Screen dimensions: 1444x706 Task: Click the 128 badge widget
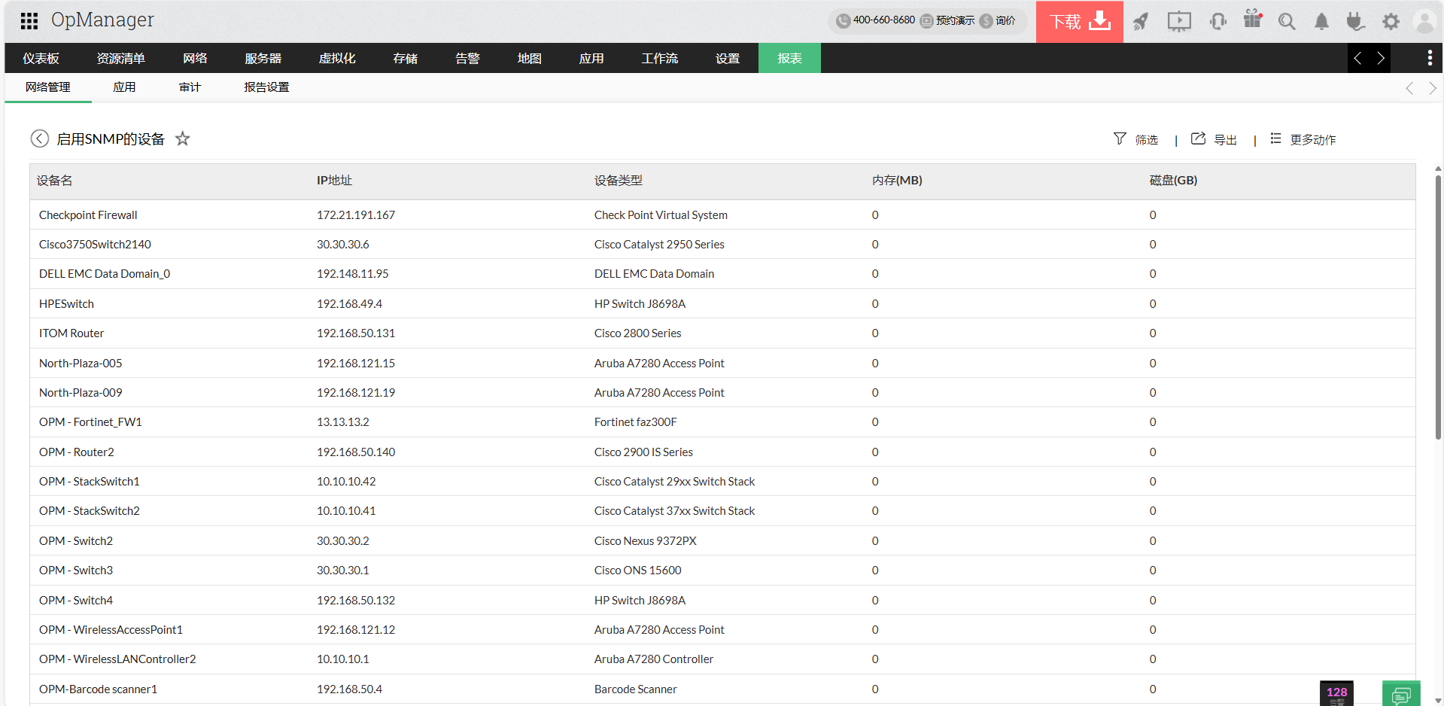1336,693
